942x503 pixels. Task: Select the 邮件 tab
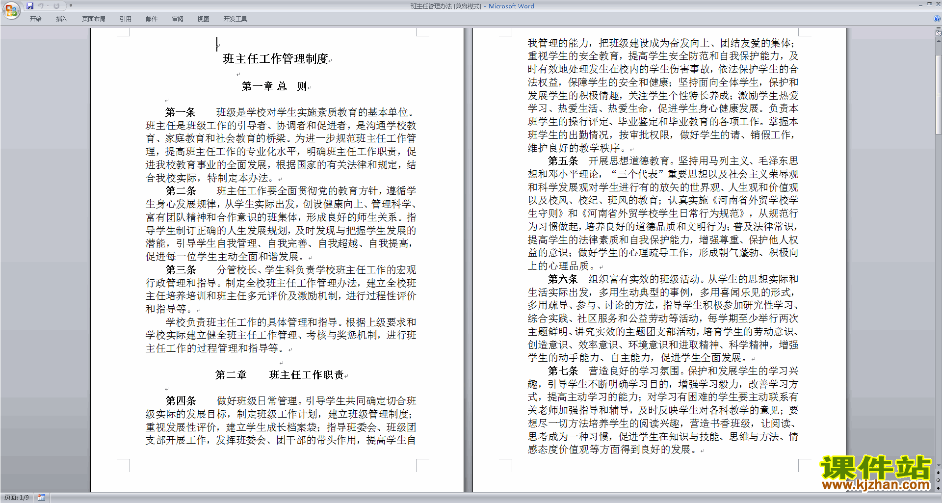tap(152, 19)
